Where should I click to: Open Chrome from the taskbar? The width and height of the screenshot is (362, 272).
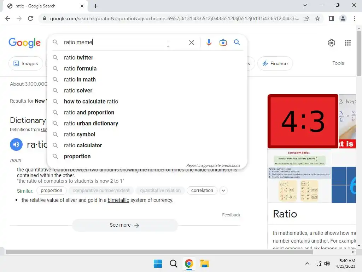click(189, 263)
